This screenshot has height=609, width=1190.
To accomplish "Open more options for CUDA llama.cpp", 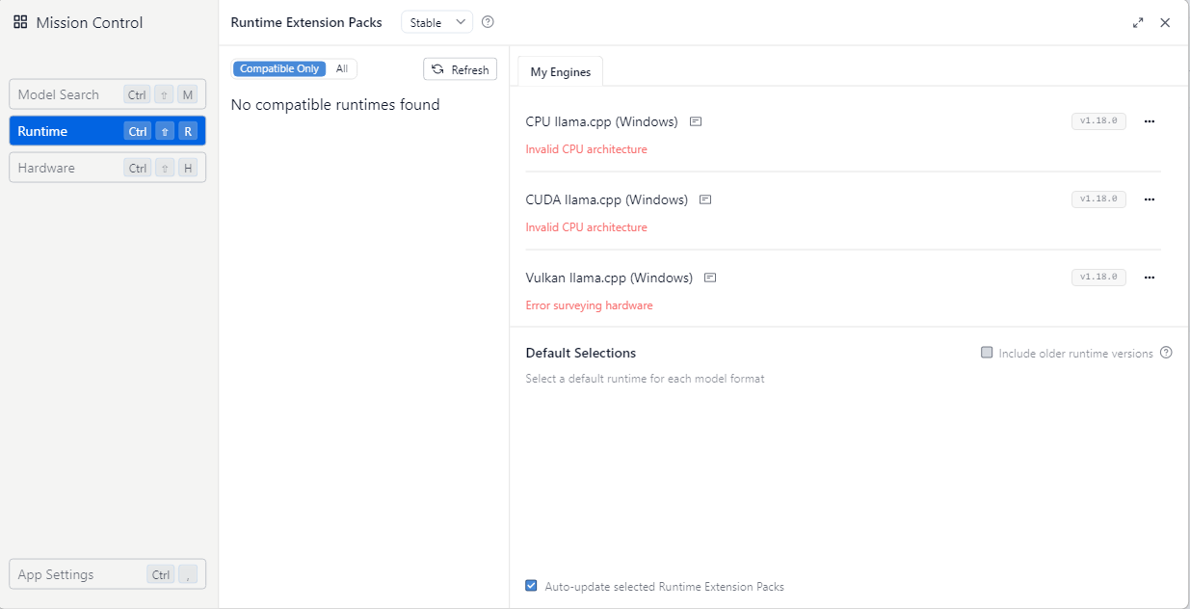I will tap(1149, 199).
